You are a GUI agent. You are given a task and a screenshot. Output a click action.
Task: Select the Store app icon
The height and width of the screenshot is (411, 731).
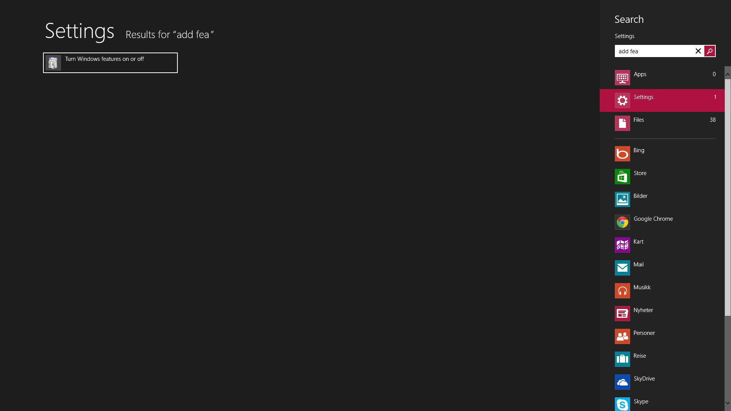click(622, 177)
